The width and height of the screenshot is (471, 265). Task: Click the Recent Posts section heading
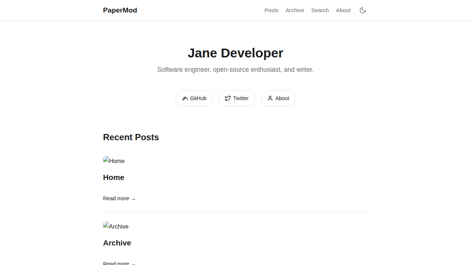coord(131,137)
